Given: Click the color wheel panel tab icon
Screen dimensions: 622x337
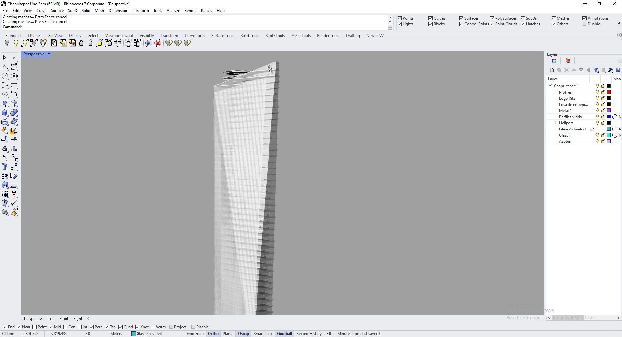Looking at the screenshot, I should tap(554, 61).
